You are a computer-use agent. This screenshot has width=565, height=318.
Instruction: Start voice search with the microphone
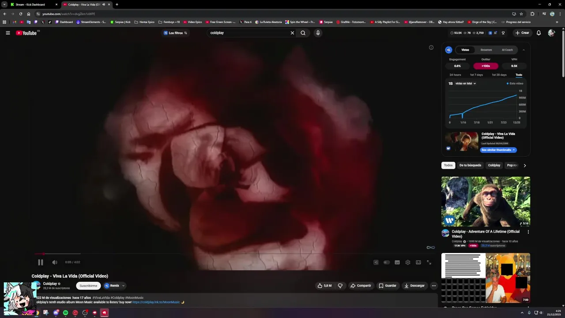tap(318, 33)
